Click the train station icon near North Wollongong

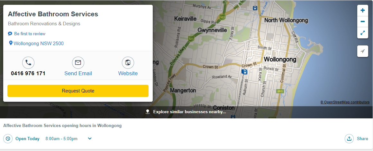click(x=255, y=8)
